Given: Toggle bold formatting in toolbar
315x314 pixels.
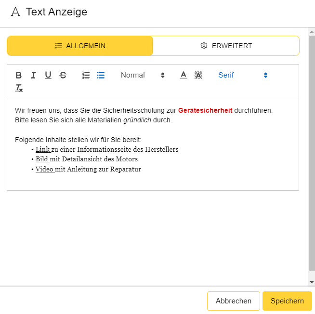Looking at the screenshot, I should pos(19,75).
